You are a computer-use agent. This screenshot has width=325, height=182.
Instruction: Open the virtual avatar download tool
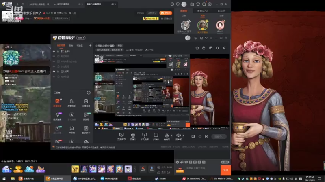point(58,130)
